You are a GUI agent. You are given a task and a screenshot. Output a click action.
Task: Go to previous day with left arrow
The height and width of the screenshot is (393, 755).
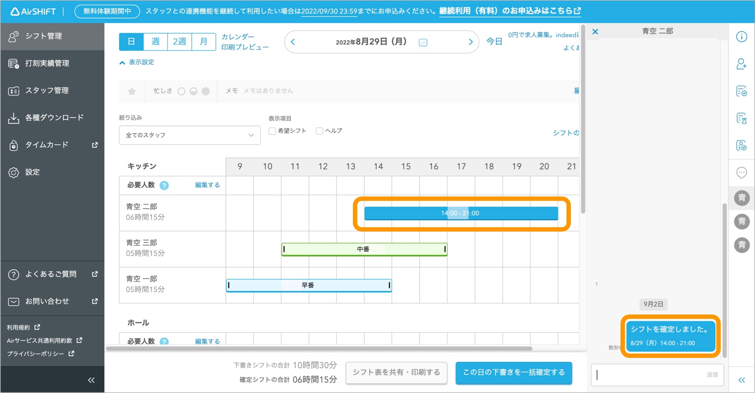pyautogui.click(x=293, y=42)
